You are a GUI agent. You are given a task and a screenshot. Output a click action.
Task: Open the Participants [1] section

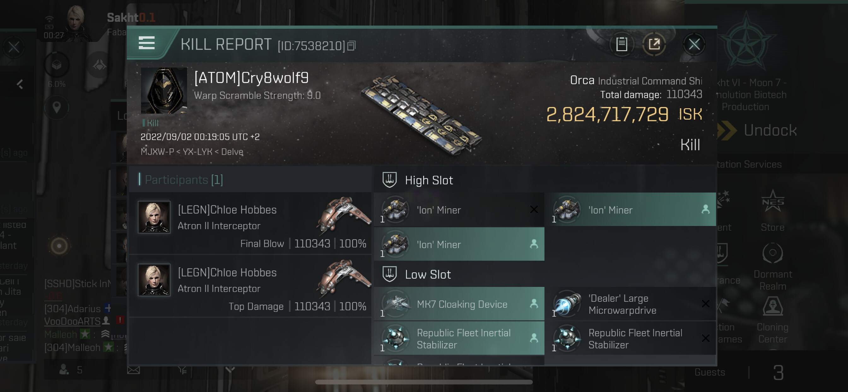(184, 180)
